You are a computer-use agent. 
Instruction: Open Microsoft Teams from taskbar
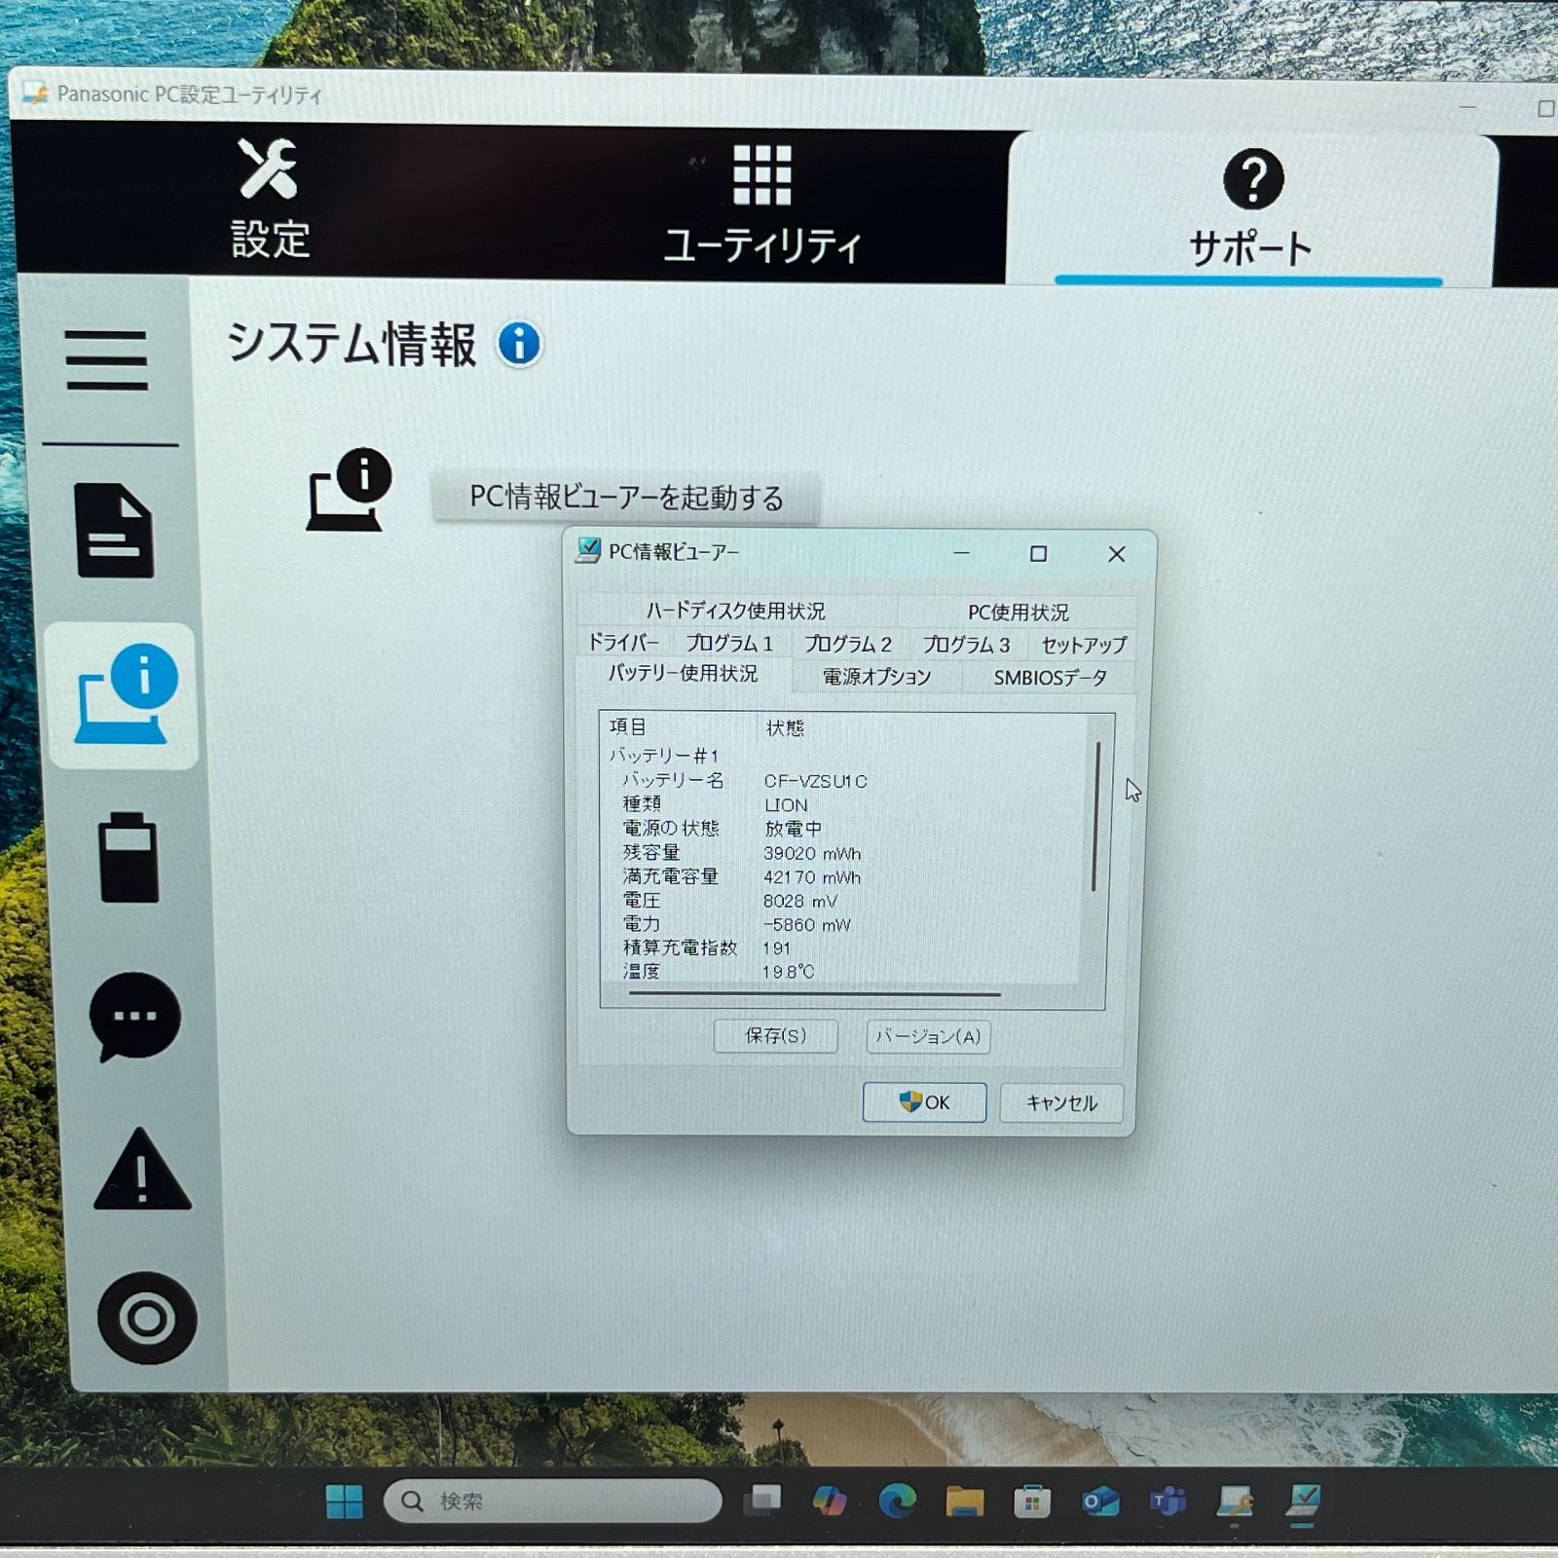pyautogui.click(x=1168, y=1502)
